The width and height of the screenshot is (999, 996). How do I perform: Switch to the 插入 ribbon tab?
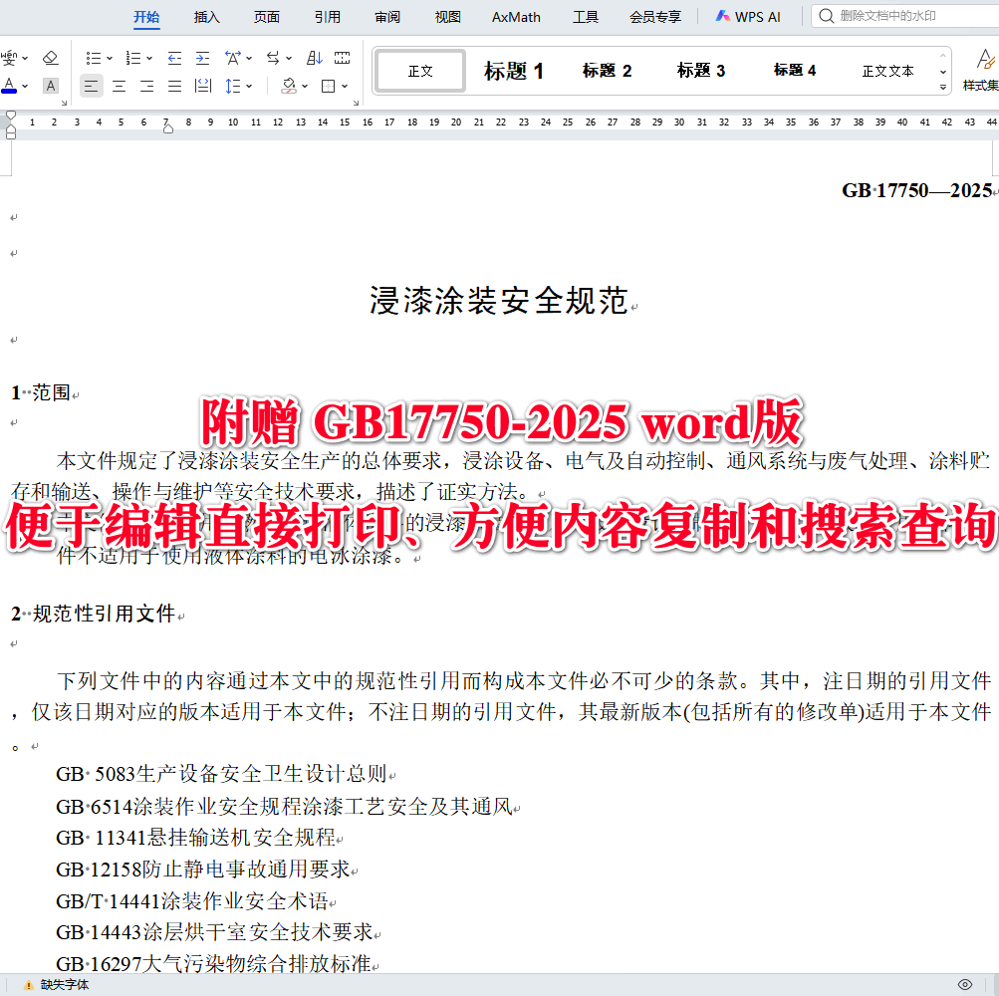pos(206,16)
